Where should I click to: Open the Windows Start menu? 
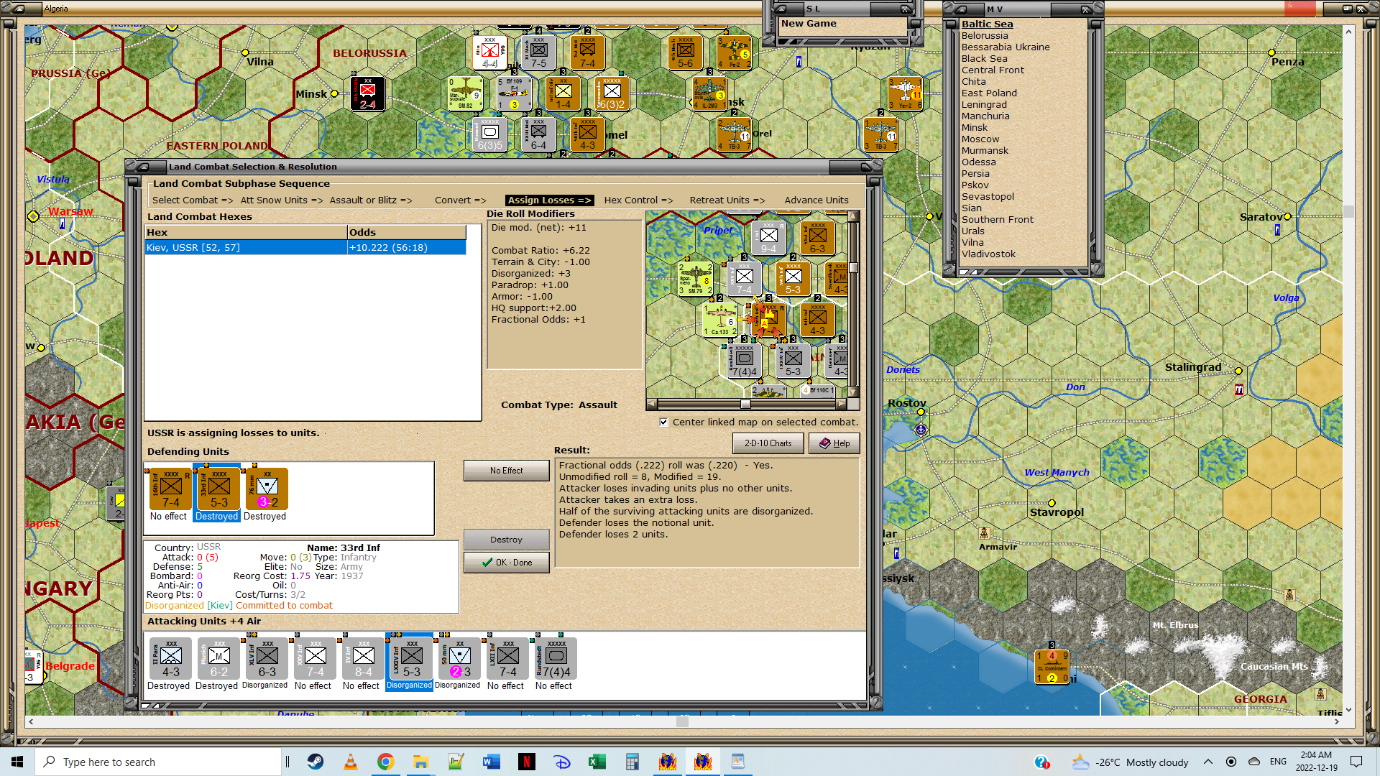point(17,762)
